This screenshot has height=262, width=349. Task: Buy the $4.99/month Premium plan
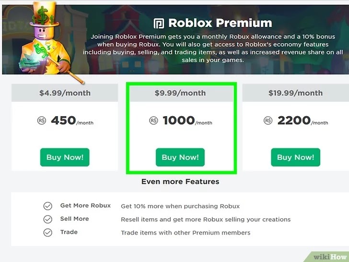(x=65, y=157)
